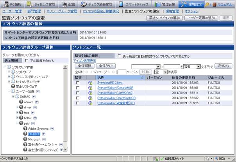Open dropdown arrow beside SAMAC node
Screen dimensions: 236x162
click(x=34, y=97)
